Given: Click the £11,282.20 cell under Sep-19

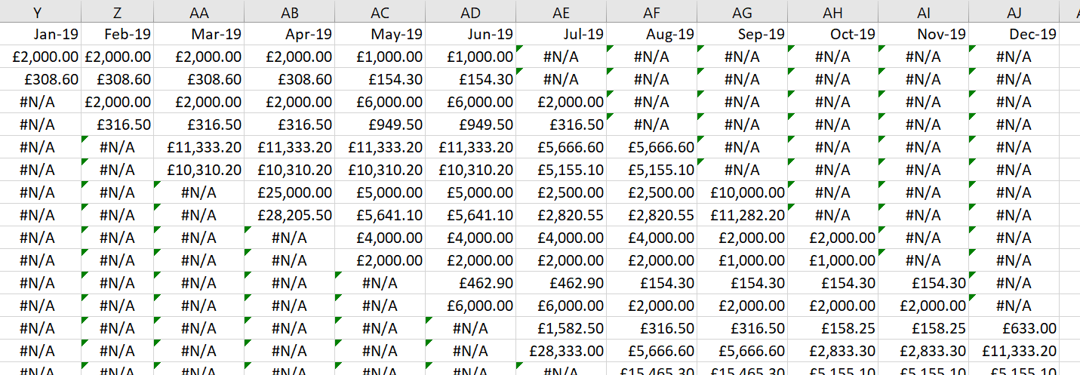Looking at the screenshot, I should (742, 215).
